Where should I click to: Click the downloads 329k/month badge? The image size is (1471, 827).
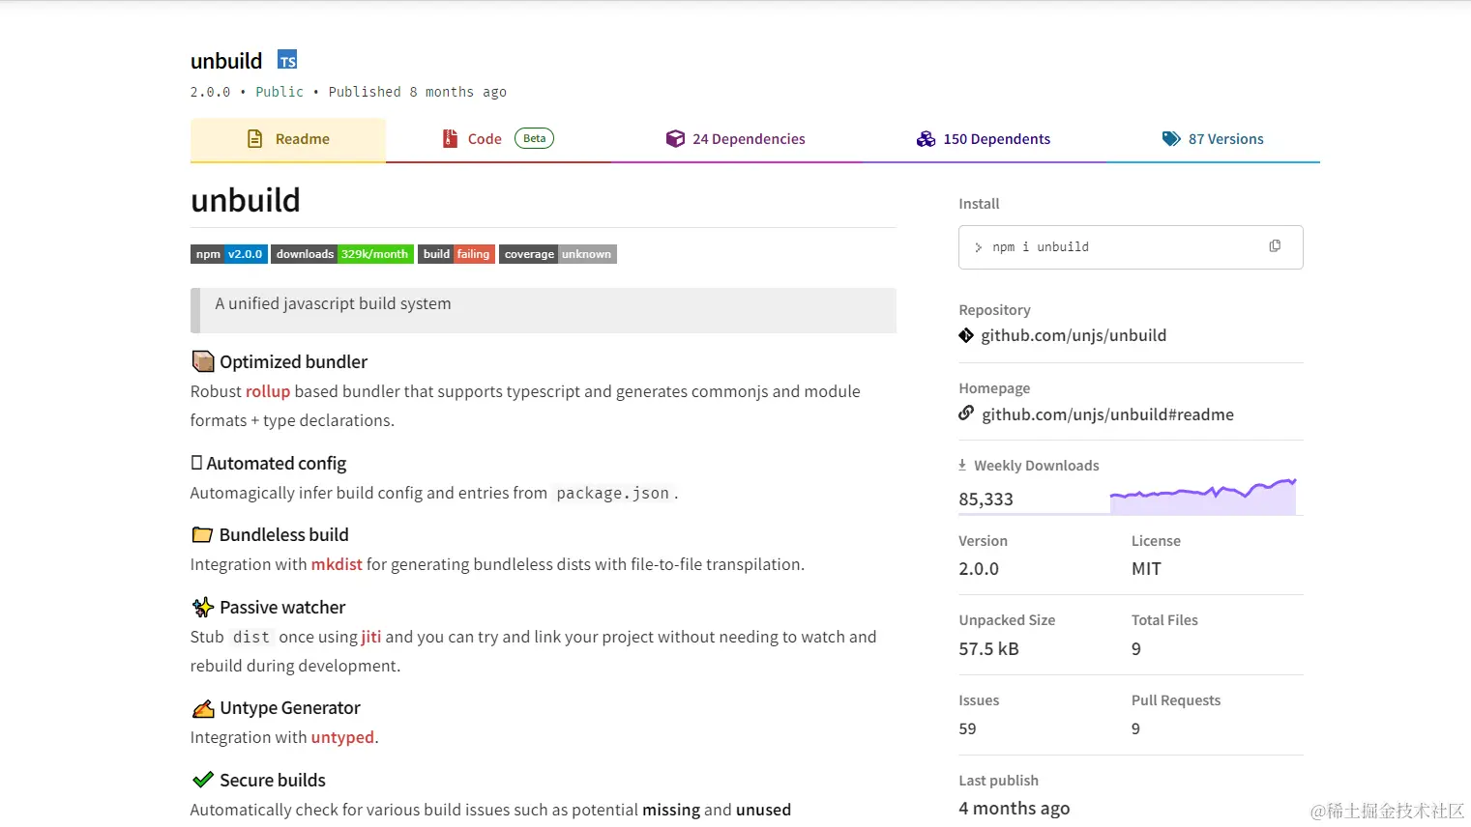(x=342, y=254)
